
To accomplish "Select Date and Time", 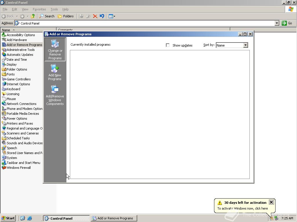I will (15, 60).
